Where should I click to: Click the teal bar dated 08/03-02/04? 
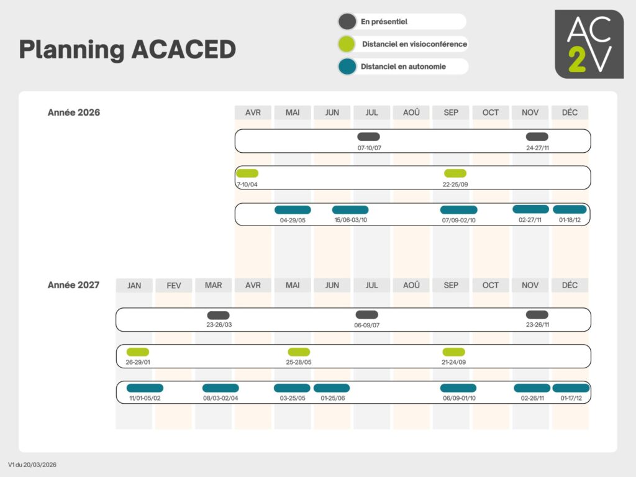point(220,388)
